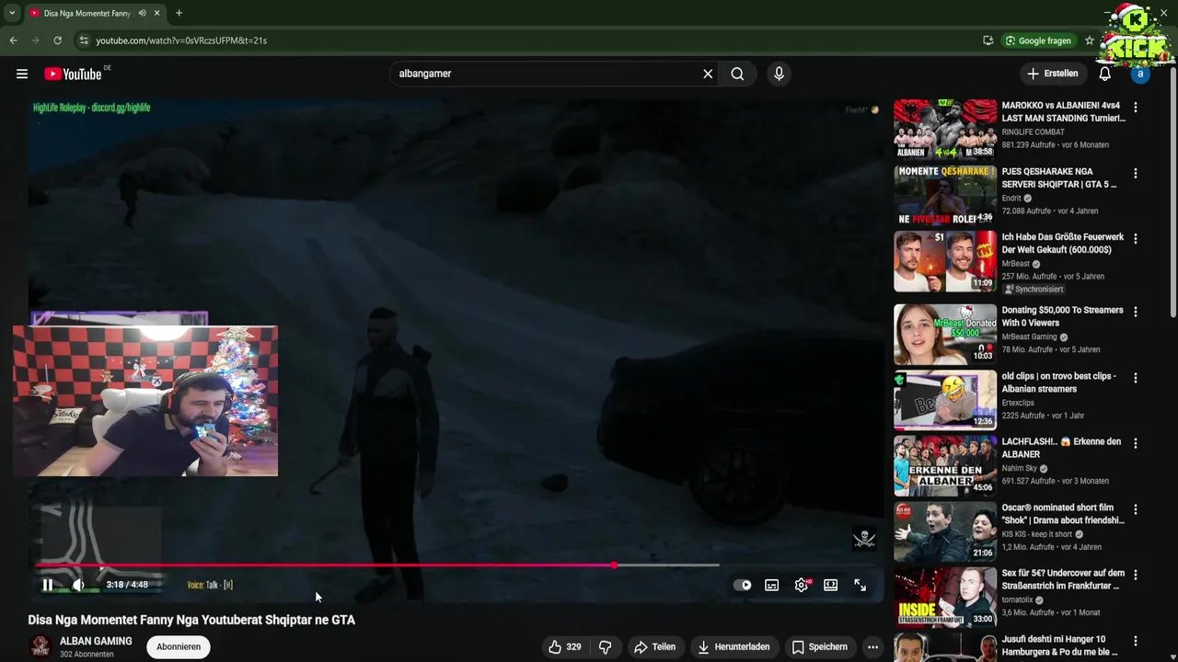Open the notifications bell
The height and width of the screenshot is (662, 1178).
coord(1104,74)
